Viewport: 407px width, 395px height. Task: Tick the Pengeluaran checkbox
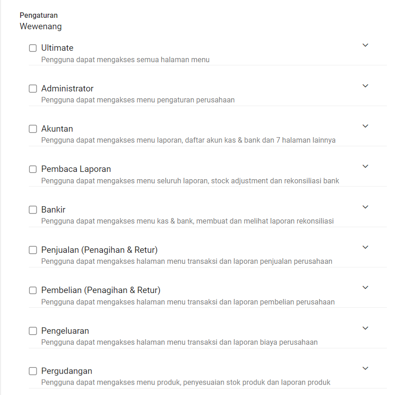point(33,331)
